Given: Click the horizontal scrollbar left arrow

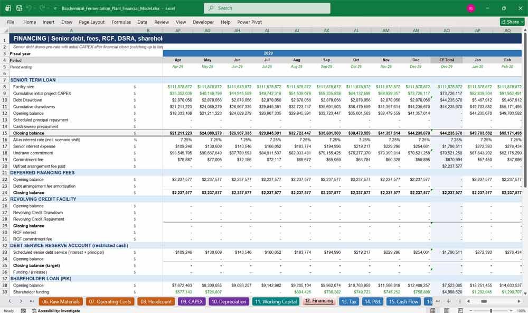Looking at the screenshot, I should 468,301.
